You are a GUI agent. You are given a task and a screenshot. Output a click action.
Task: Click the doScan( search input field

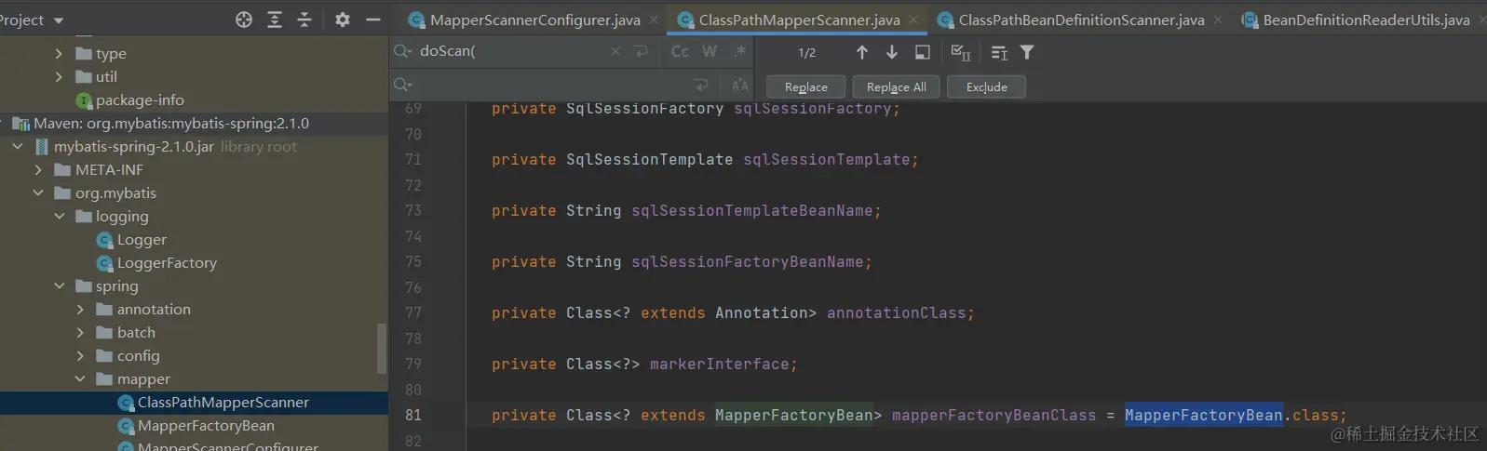pyautogui.click(x=512, y=51)
